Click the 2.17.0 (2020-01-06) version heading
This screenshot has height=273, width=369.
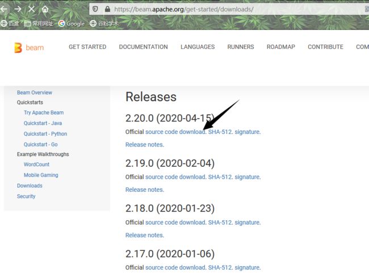[170, 254]
